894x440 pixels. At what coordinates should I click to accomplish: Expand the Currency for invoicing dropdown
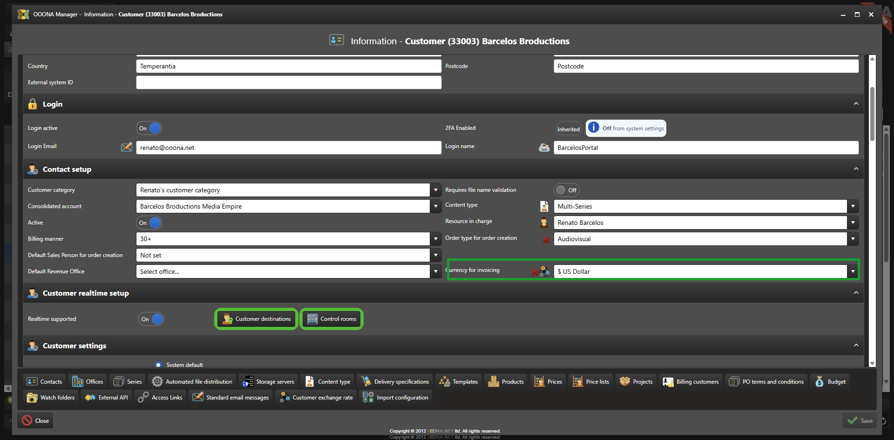point(853,271)
